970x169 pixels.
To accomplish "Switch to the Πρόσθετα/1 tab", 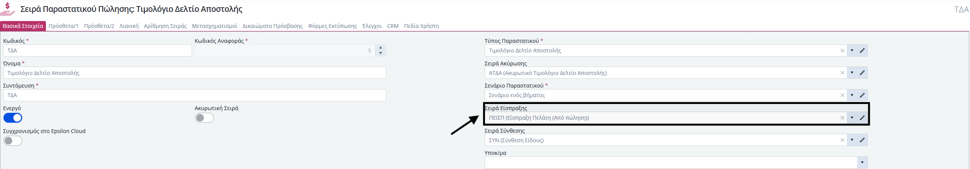I will click(x=63, y=26).
